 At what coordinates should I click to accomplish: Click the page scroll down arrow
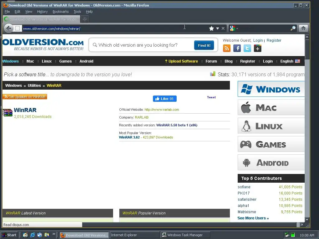[x=307, y=220]
